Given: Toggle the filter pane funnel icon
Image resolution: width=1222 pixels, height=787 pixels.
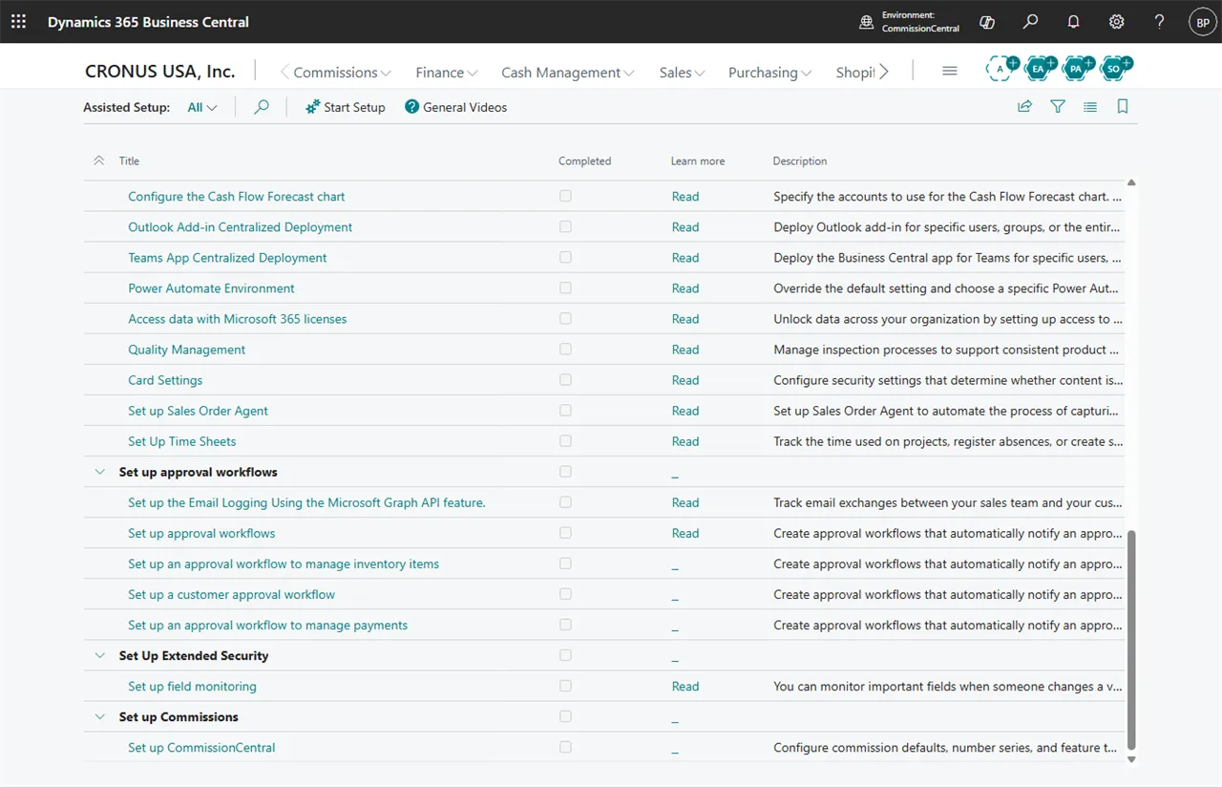Looking at the screenshot, I should pyautogui.click(x=1058, y=107).
